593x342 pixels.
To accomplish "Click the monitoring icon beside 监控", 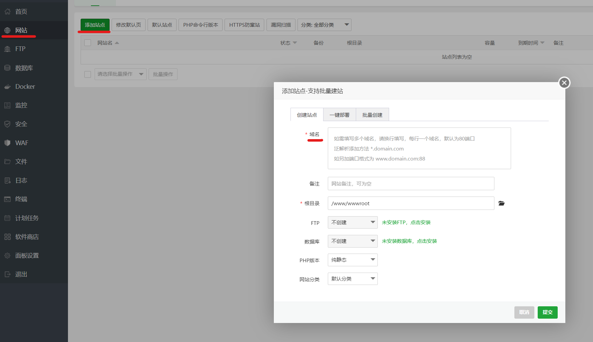I will [7, 105].
